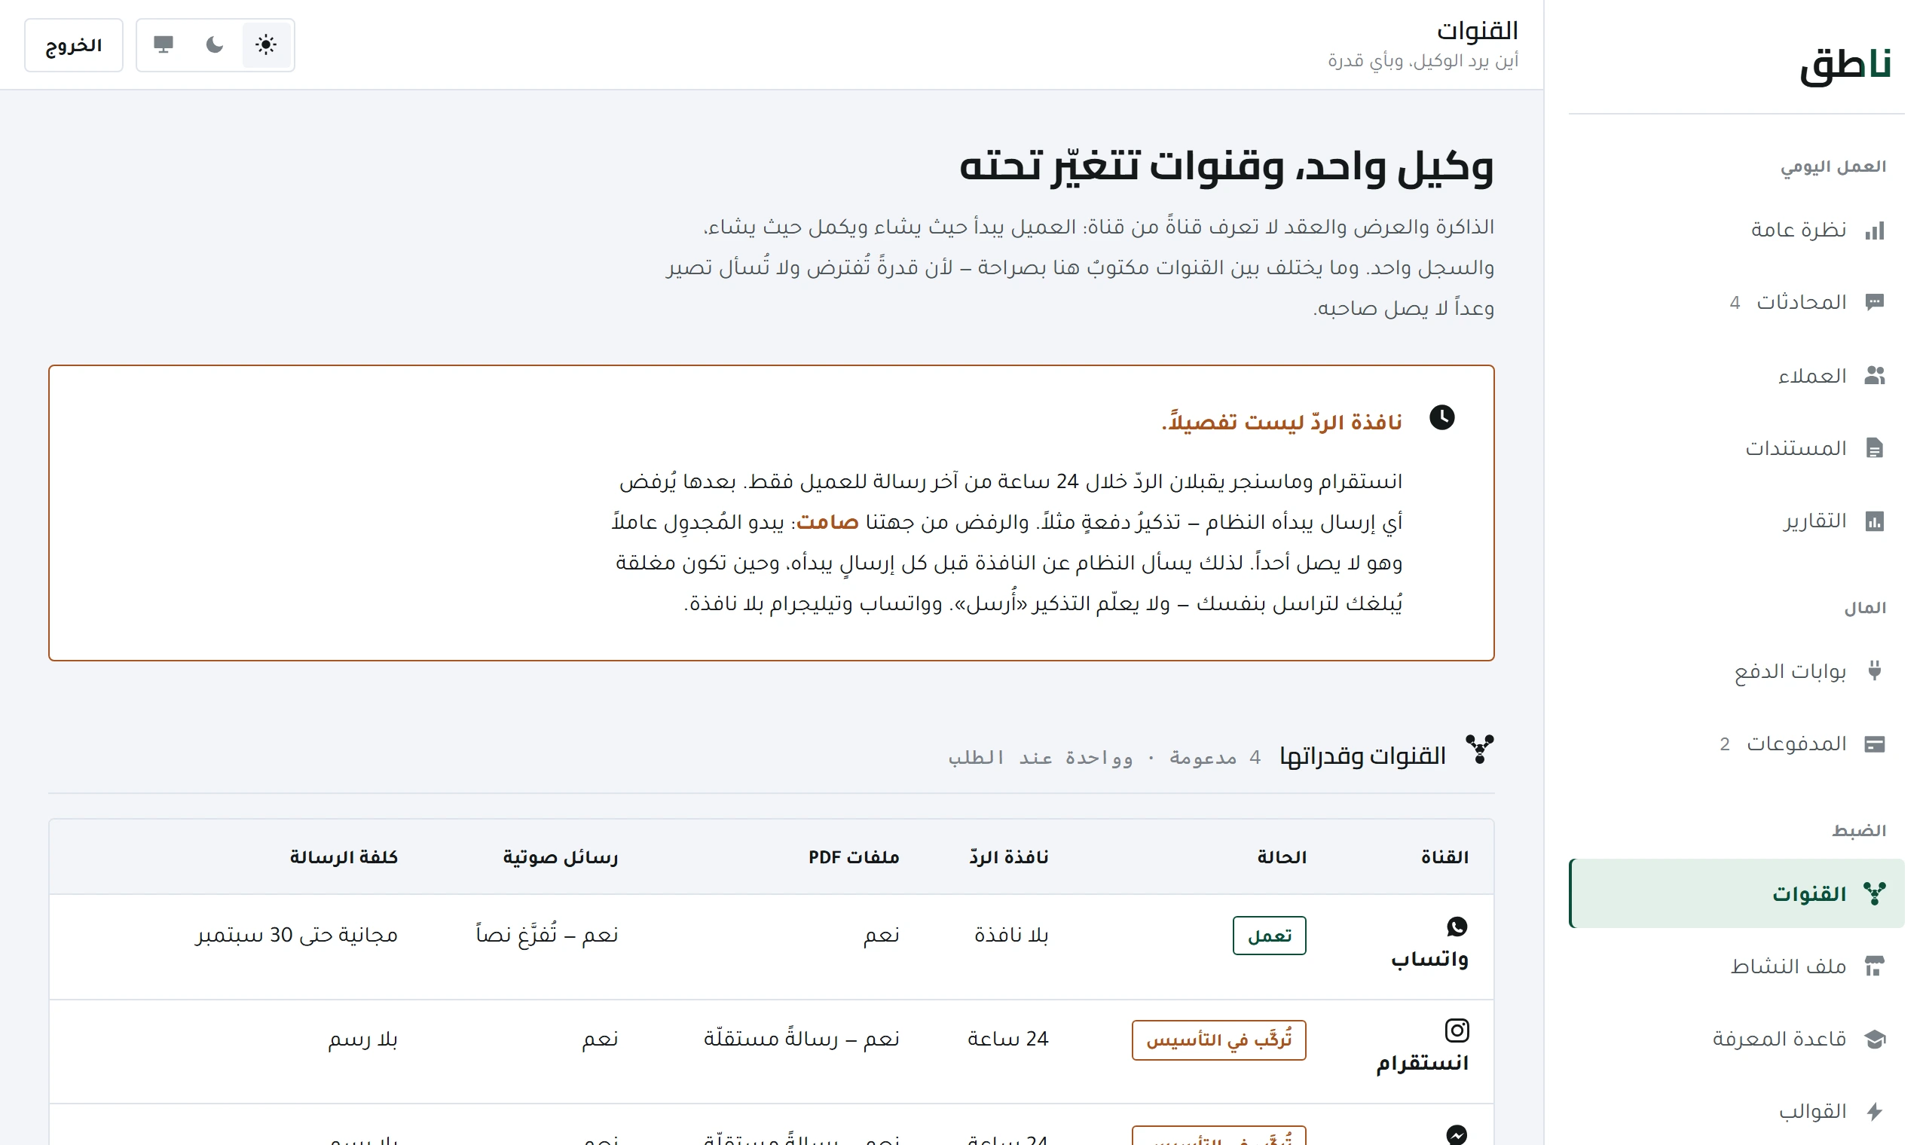The image size is (1929, 1145).
Task: Click the تعمل status badge for واتساب
Action: 1269,935
